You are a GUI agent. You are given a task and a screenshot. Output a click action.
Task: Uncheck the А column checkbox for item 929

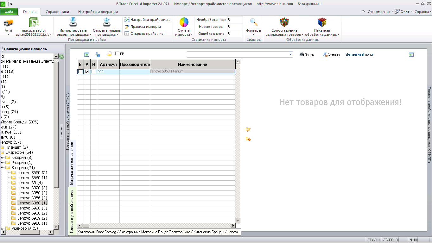click(87, 72)
